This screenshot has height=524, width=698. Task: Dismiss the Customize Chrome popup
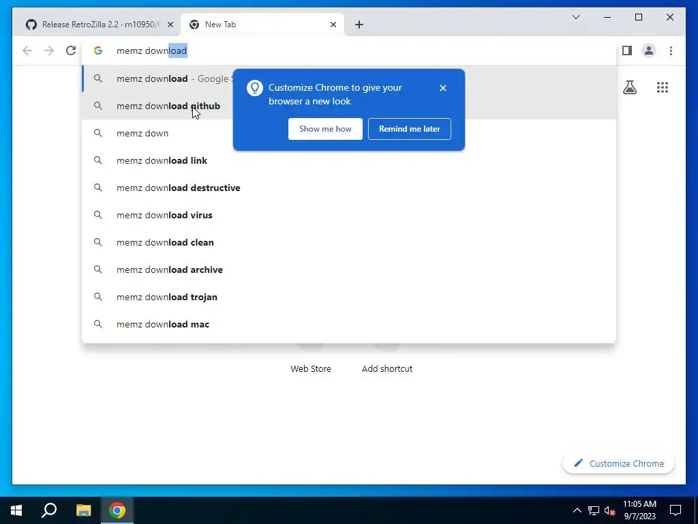pos(442,88)
